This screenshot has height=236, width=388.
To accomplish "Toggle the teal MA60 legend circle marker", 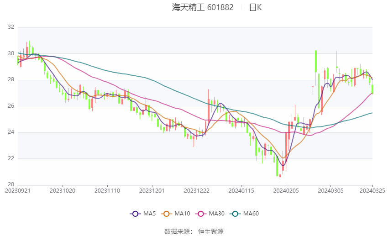I will pos(236,214).
